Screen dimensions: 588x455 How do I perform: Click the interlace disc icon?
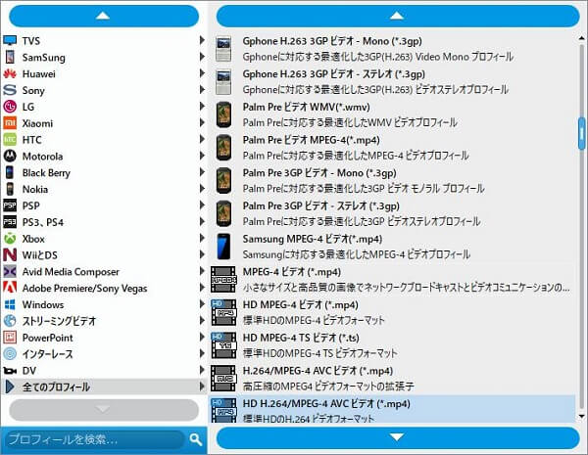pos(10,354)
